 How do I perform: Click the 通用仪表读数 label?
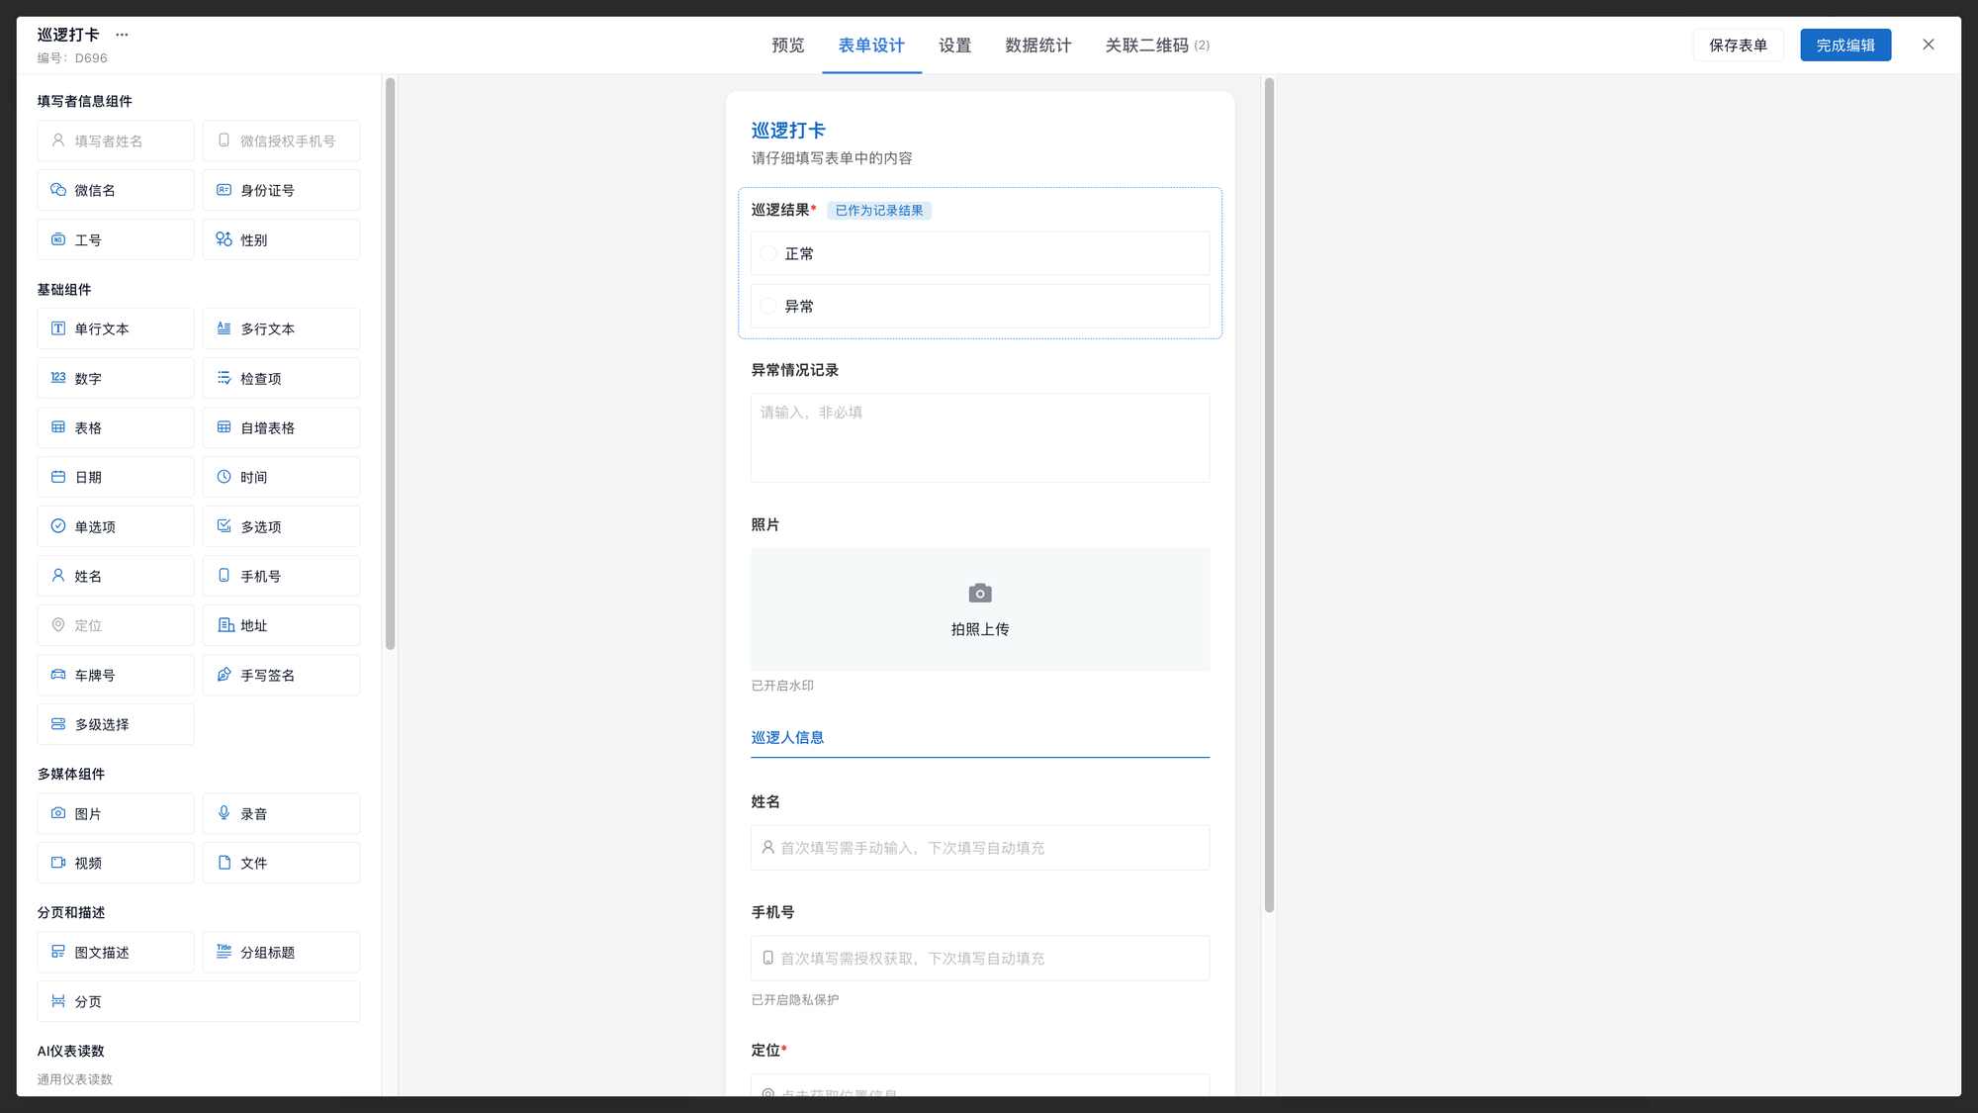tap(75, 1079)
